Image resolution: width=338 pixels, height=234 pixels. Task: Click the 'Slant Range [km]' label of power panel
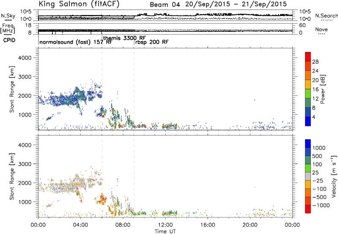point(12,89)
